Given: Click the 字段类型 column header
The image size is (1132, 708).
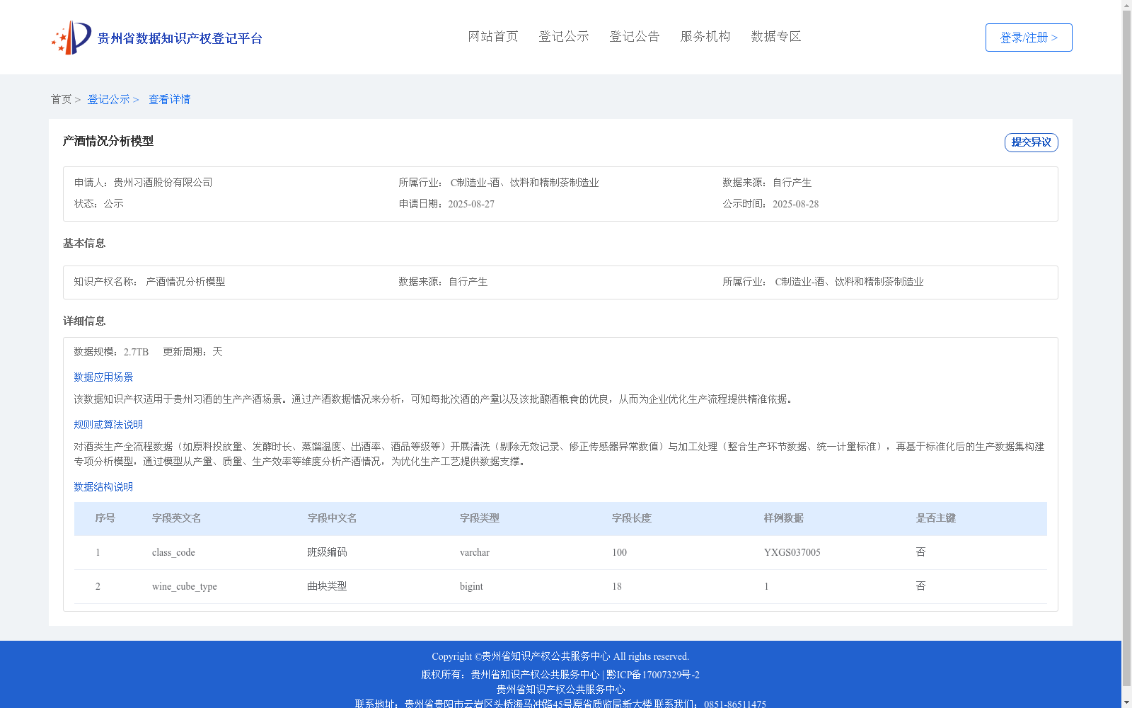Looking at the screenshot, I should [x=480, y=518].
